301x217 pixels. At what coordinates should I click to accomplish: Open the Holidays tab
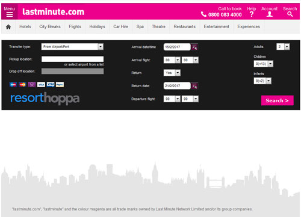(x=97, y=26)
